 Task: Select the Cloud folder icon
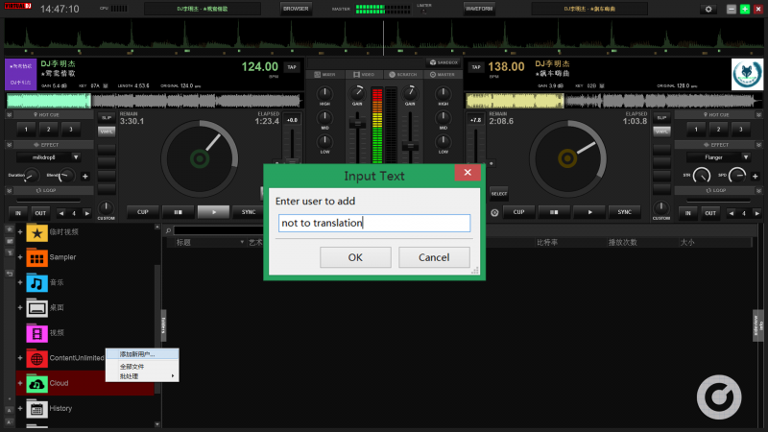pos(36,383)
